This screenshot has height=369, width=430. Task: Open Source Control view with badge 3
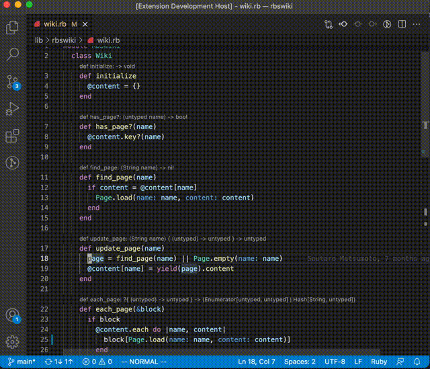pyautogui.click(x=13, y=82)
